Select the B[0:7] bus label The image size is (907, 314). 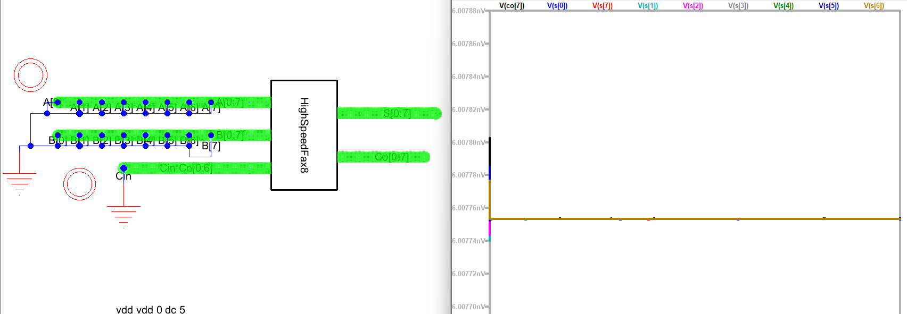coord(230,135)
